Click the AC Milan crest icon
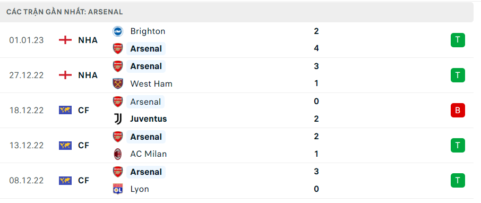 pos(118,154)
